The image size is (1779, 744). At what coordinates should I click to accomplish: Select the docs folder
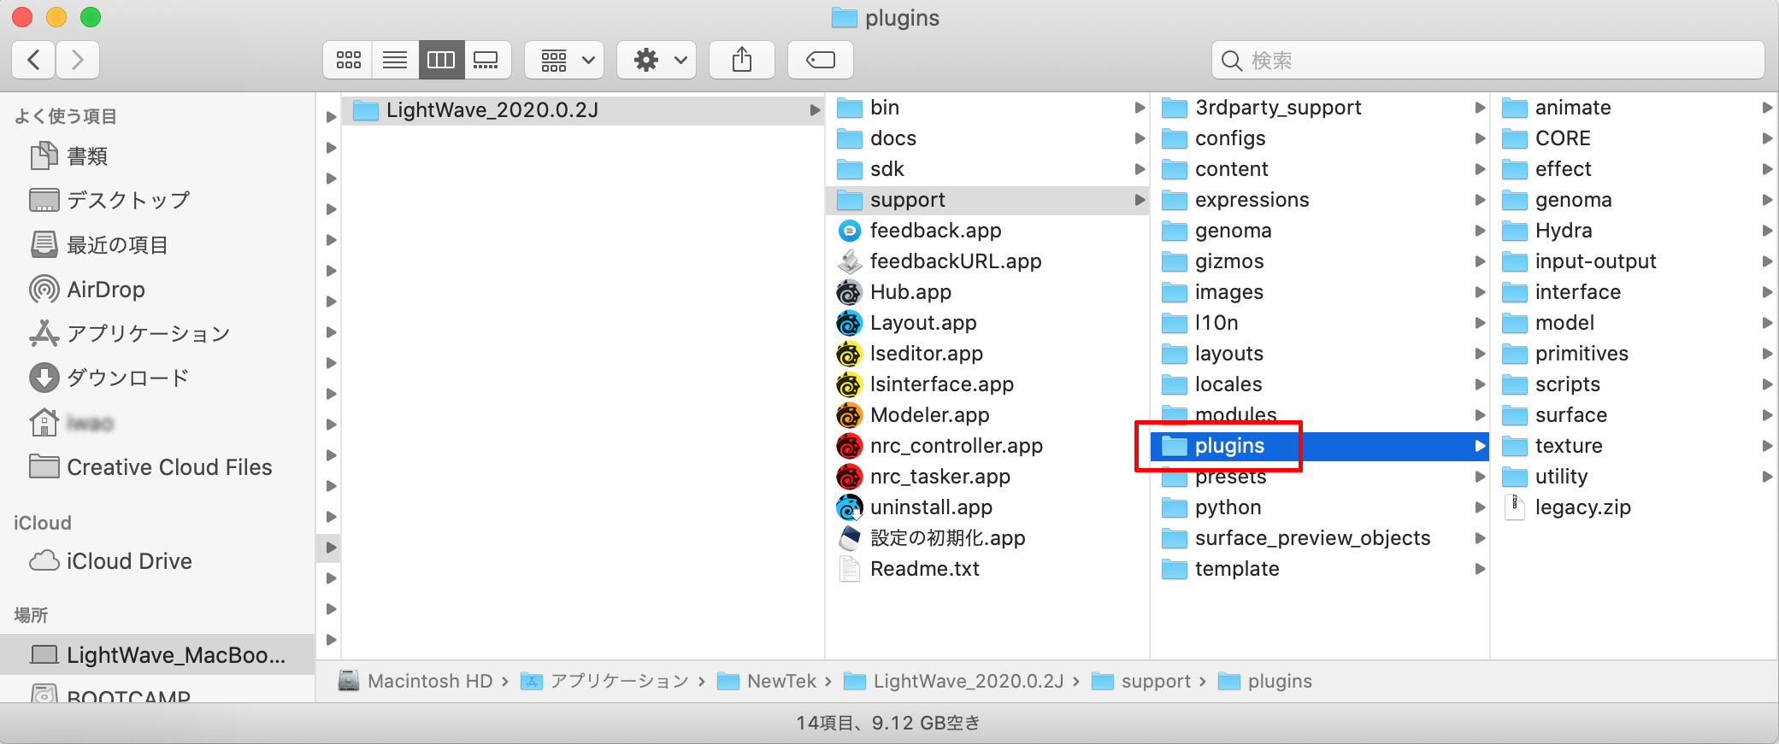pos(987,138)
